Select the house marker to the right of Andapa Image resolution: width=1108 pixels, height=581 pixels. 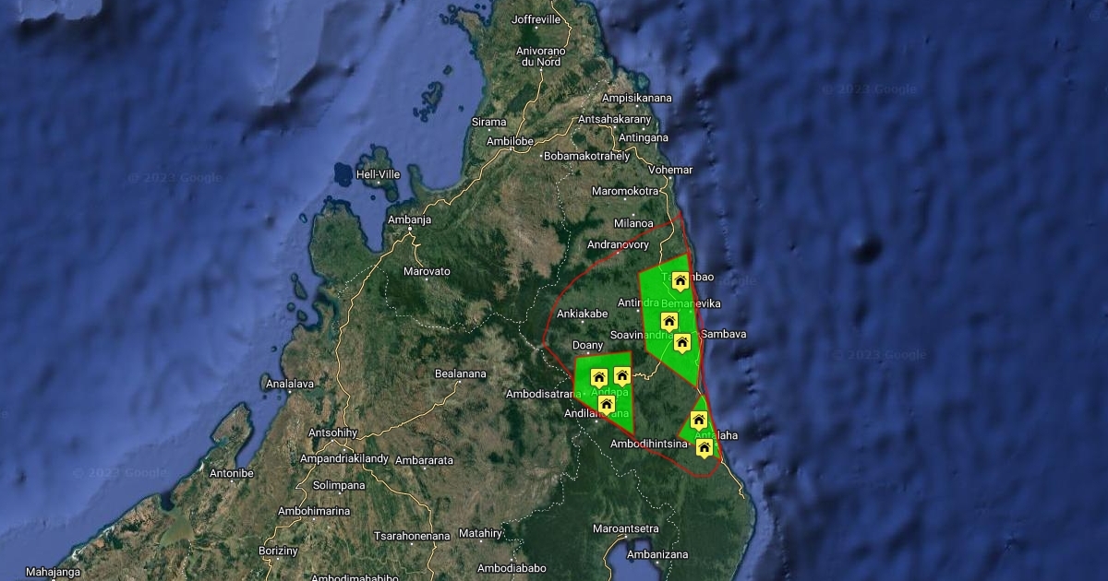coord(621,375)
